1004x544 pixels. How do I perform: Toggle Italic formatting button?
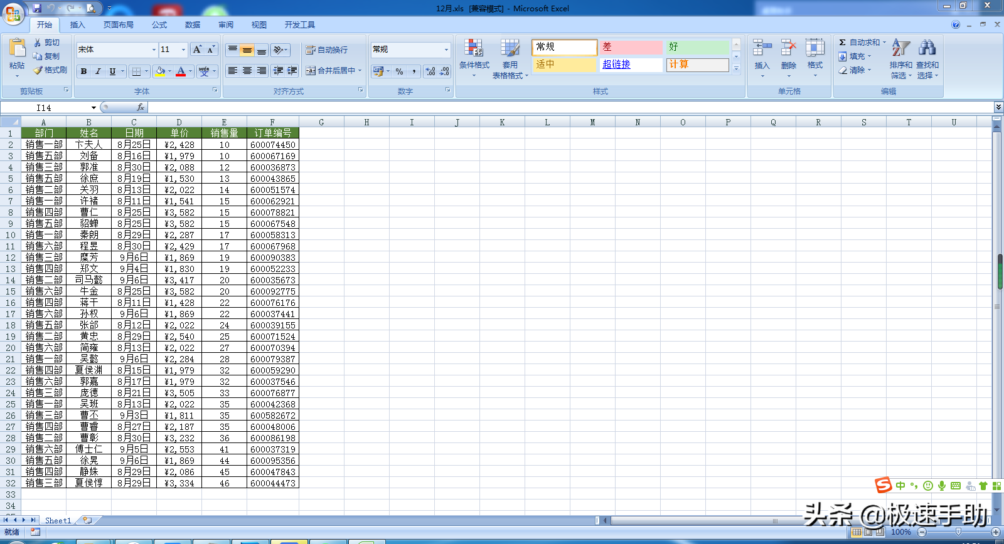(98, 71)
